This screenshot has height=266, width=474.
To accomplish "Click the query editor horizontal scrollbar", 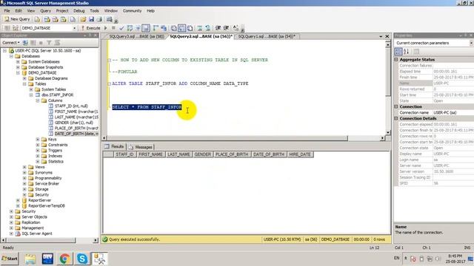I will coord(243,138).
